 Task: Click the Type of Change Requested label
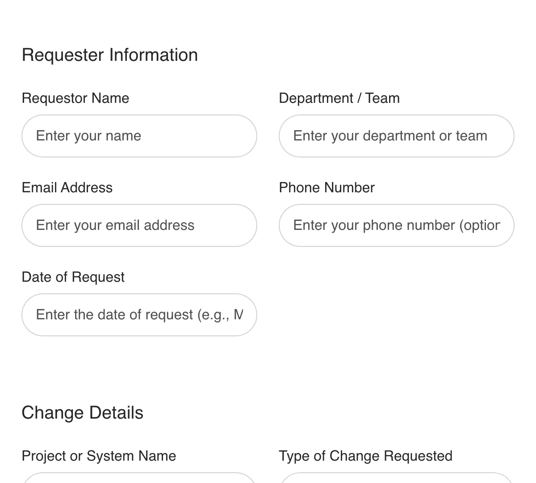point(365,456)
